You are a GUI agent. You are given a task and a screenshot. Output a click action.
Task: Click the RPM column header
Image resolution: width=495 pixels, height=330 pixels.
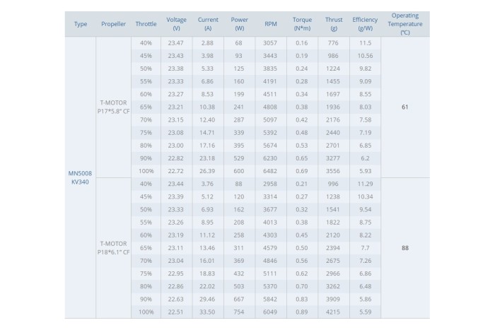pyautogui.click(x=271, y=24)
